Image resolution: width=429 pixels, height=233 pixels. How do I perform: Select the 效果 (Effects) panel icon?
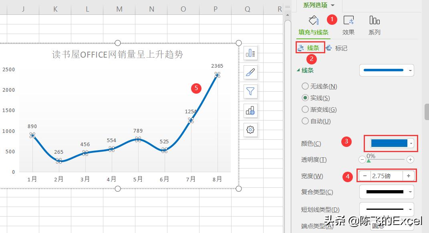pyautogui.click(x=348, y=24)
